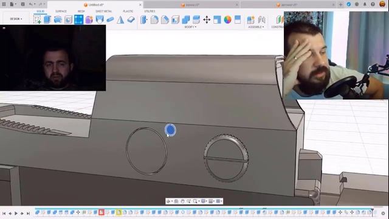Open the File menu dropdown
The image size is (389, 219).
click(x=13, y=4)
